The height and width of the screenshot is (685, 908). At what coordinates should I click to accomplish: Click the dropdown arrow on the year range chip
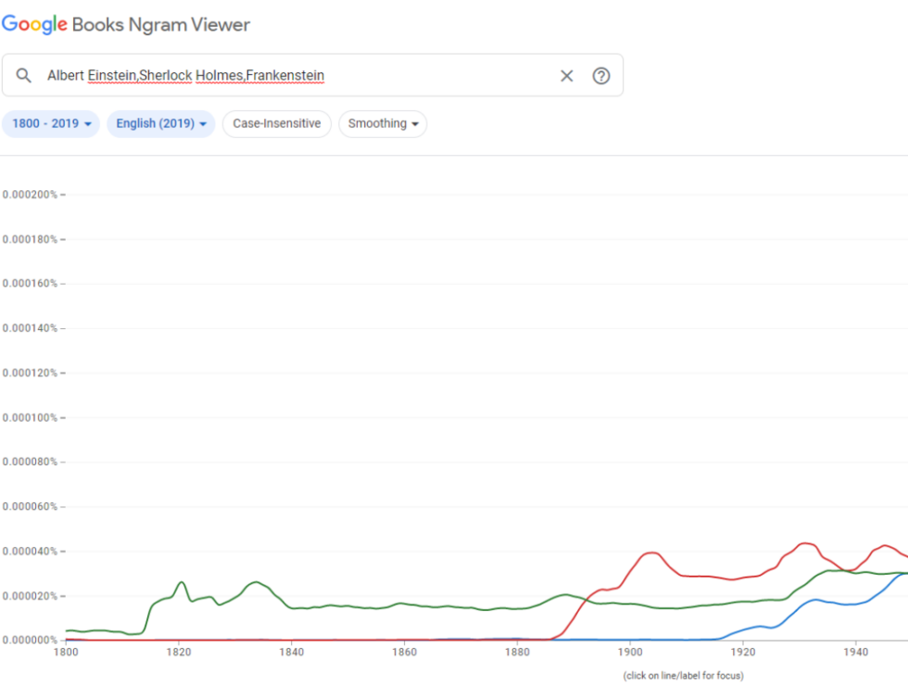(x=90, y=123)
